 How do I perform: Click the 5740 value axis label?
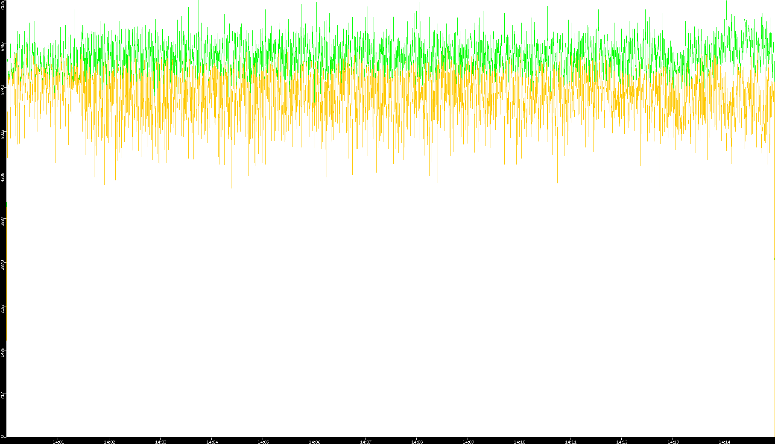pyautogui.click(x=3, y=90)
